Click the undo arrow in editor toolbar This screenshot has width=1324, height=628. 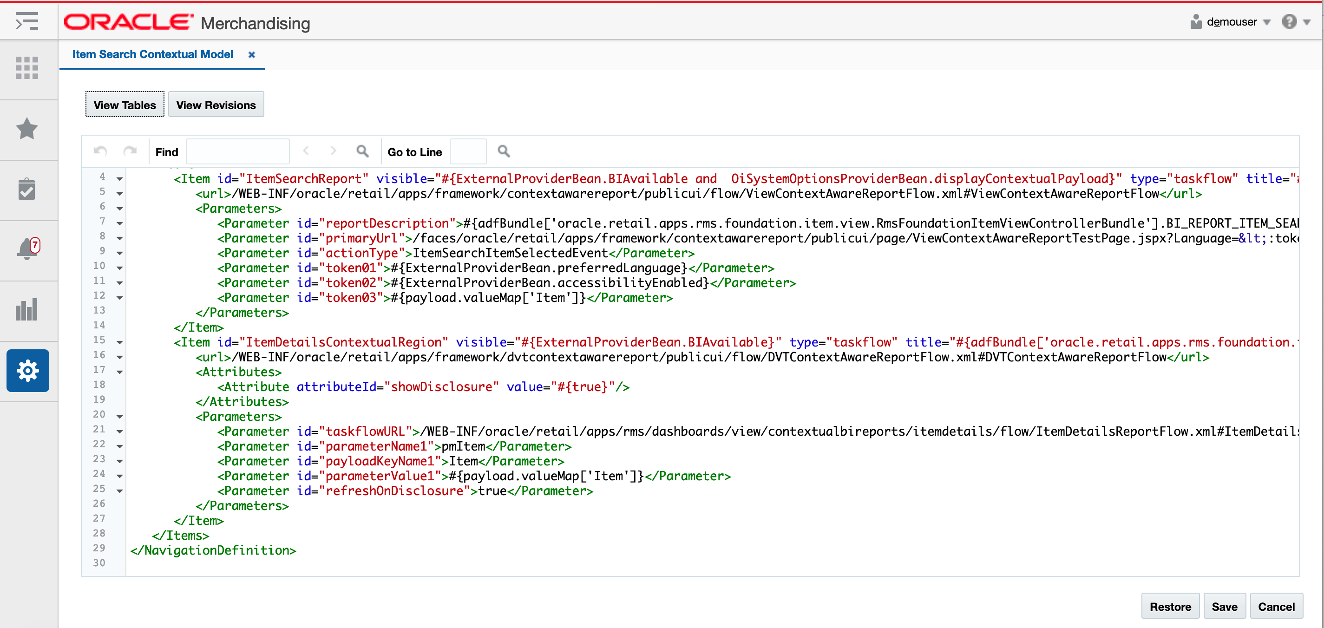(100, 151)
